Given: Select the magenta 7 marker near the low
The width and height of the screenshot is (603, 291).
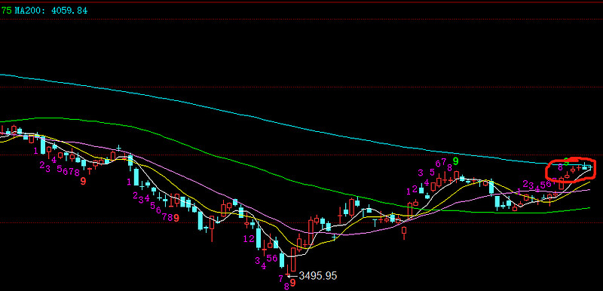Looking at the screenshot, I should [x=280, y=278].
